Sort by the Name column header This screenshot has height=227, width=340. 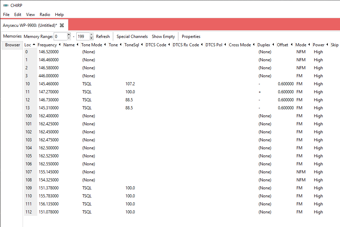pyautogui.click(x=71, y=45)
